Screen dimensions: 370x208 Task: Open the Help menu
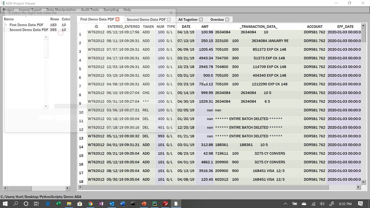127,10
